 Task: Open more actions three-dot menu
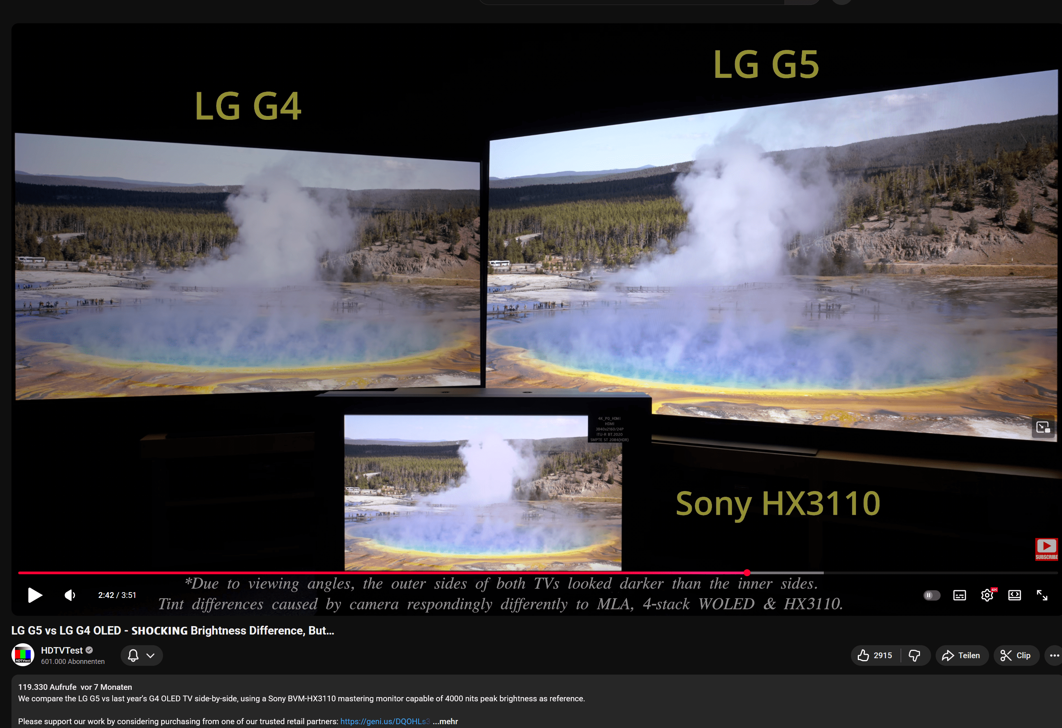click(1054, 656)
